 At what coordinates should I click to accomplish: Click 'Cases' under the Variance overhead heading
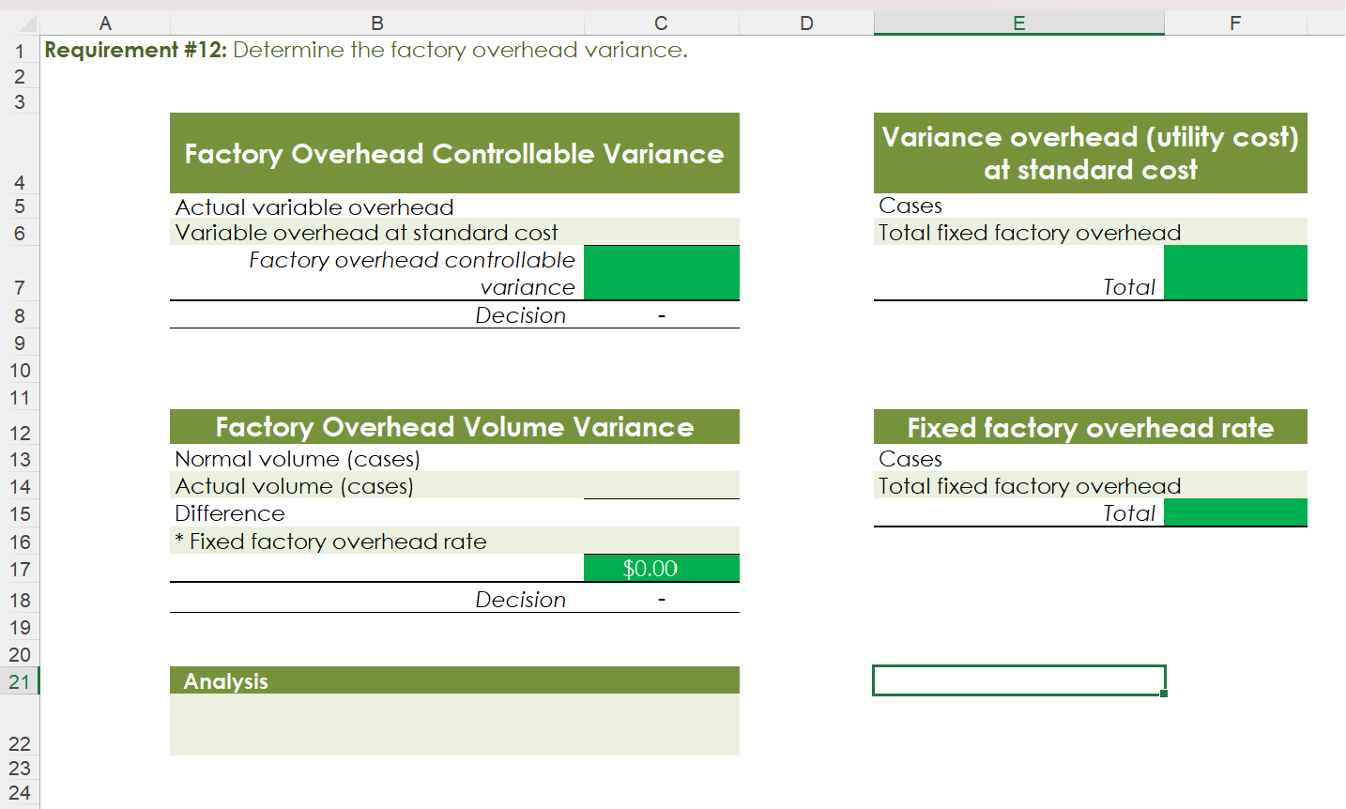910,206
